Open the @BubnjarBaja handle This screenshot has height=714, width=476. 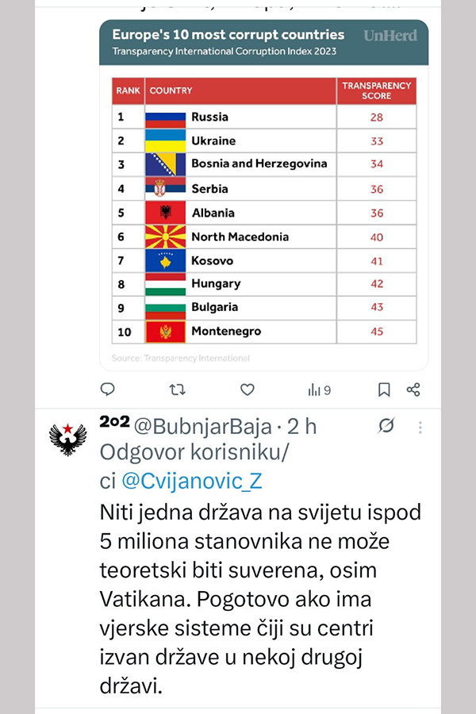coord(202,427)
